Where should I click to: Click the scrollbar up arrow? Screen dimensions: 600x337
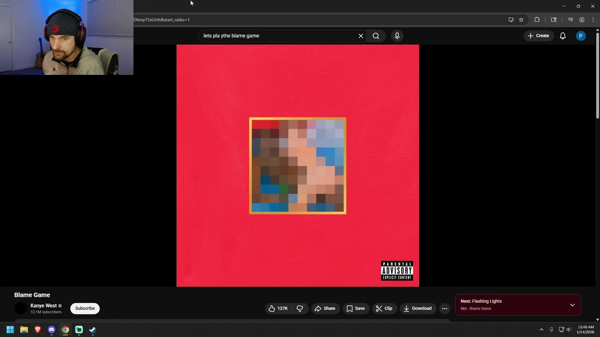point(597,30)
